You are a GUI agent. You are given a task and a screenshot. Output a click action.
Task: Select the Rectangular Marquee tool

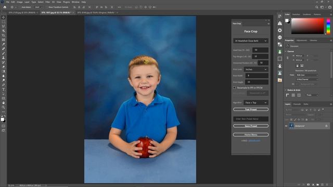[x=4, y=22]
